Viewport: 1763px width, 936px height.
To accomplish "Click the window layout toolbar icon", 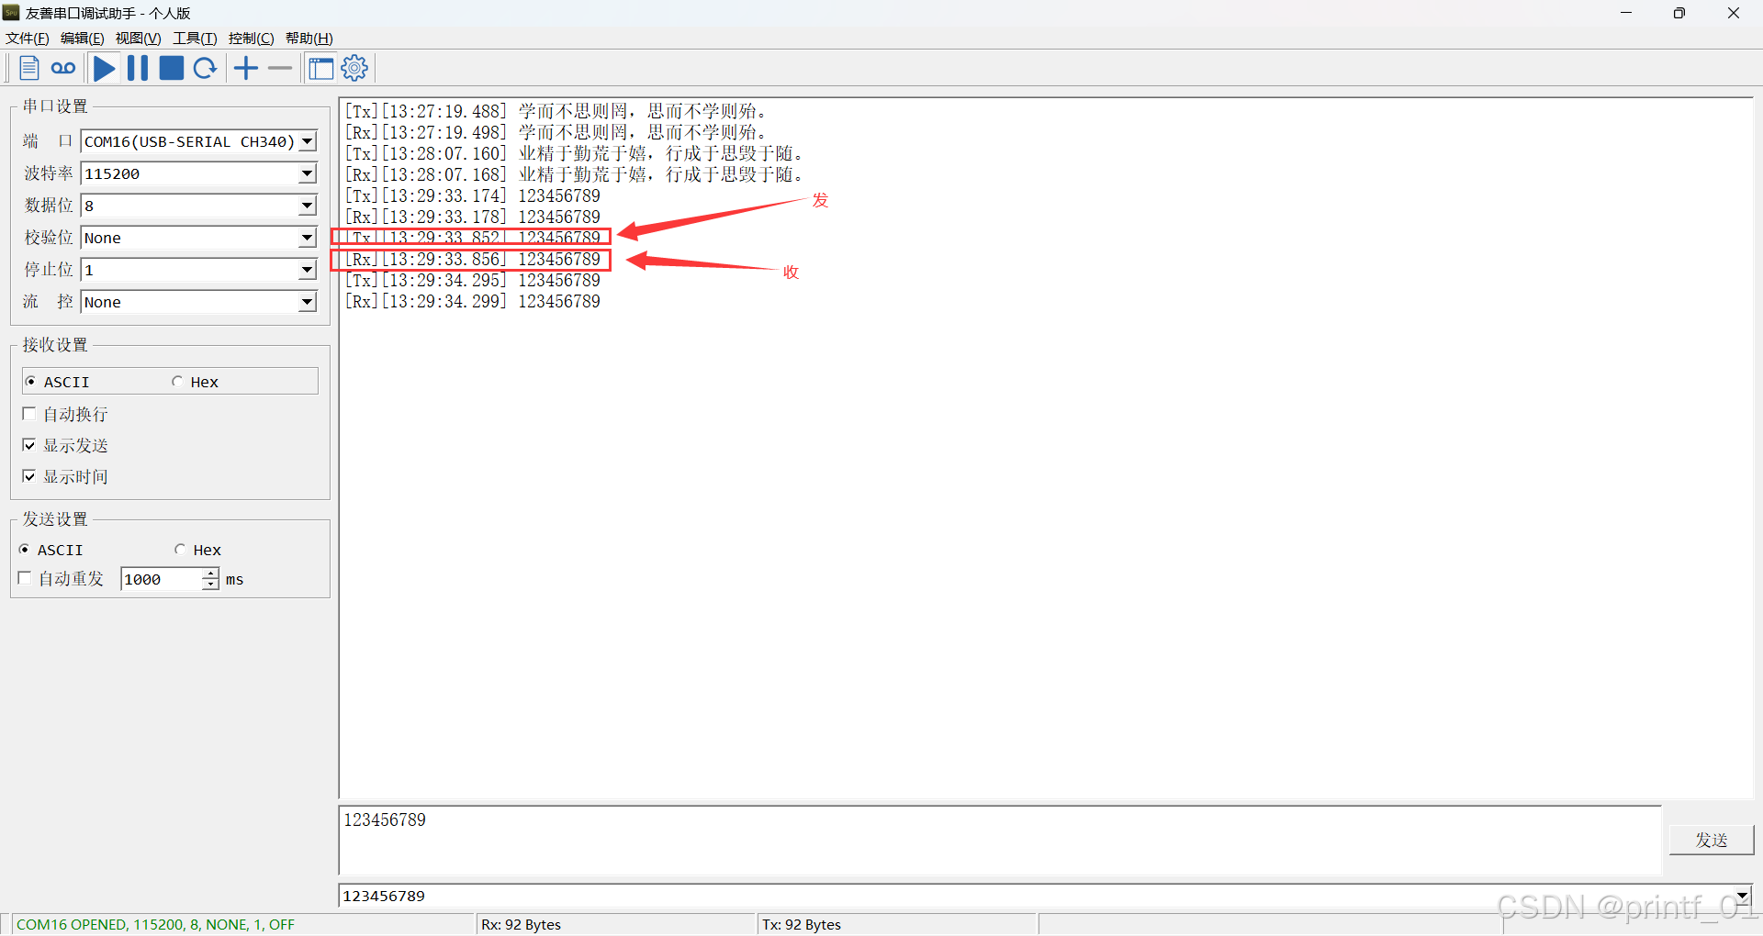I will [320, 69].
